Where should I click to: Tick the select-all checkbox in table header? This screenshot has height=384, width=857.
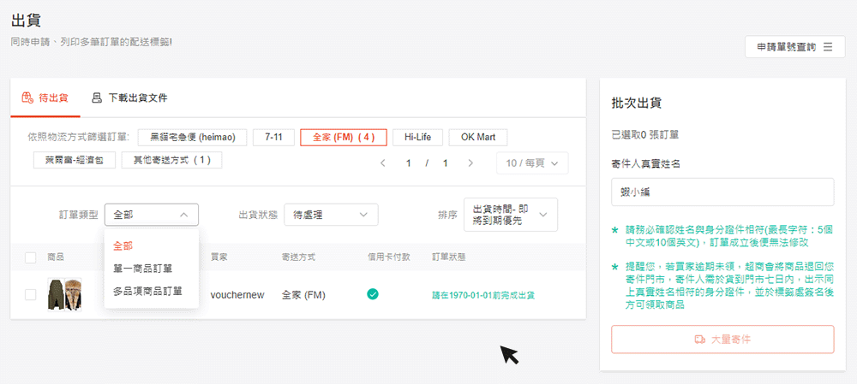pyautogui.click(x=31, y=257)
